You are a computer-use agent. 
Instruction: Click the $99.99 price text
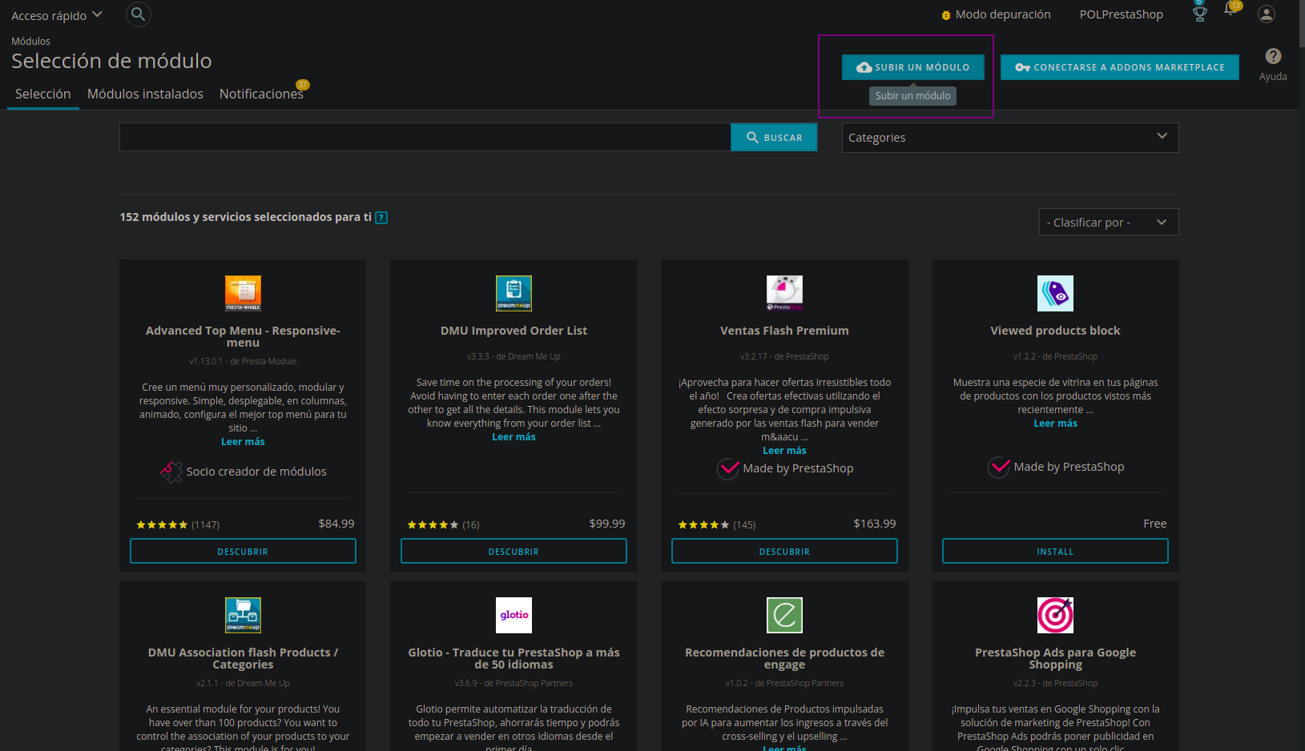[x=607, y=524]
